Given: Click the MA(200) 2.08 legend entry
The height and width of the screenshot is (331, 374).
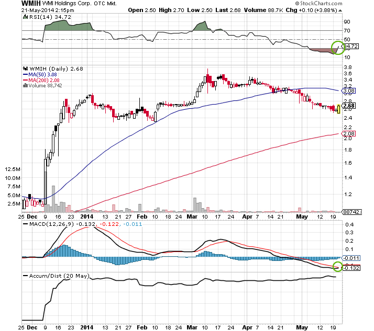Looking at the screenshot, I should click(x=41, y=80).
